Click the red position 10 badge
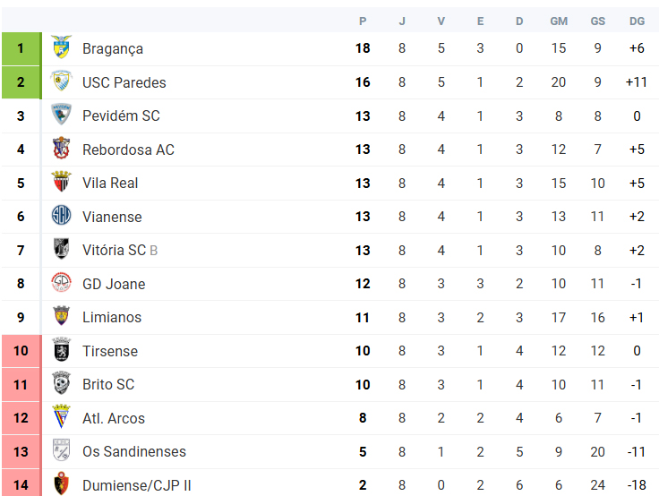The width and height of the screenshot is (659, 496). pyautogui.click(x=21, y=351)
